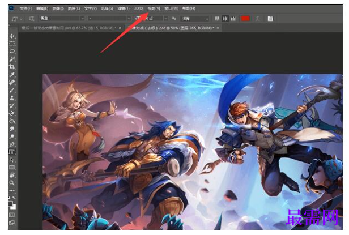Open the font size dropdown
Screen dimensions: 349x235
point(166,19)
